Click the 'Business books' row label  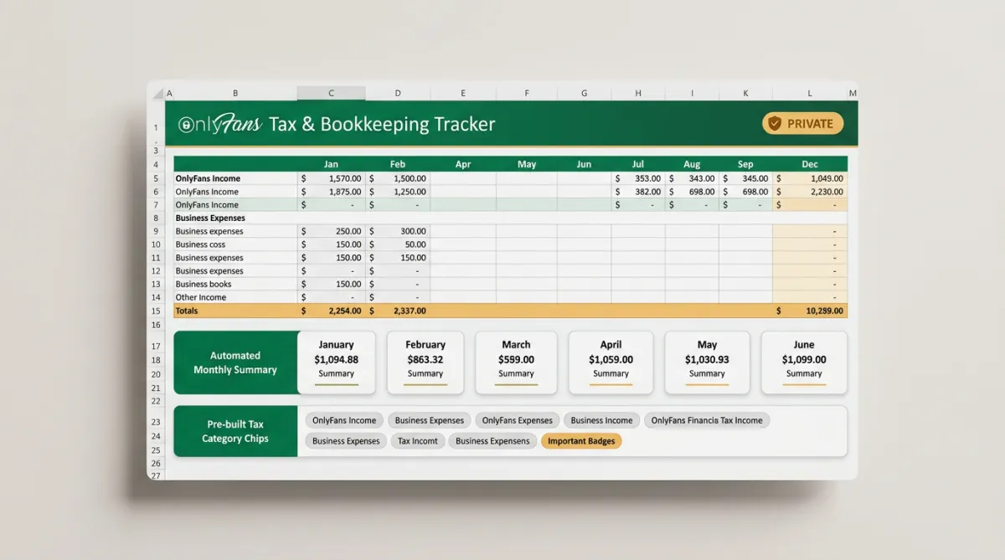(204, 285)
